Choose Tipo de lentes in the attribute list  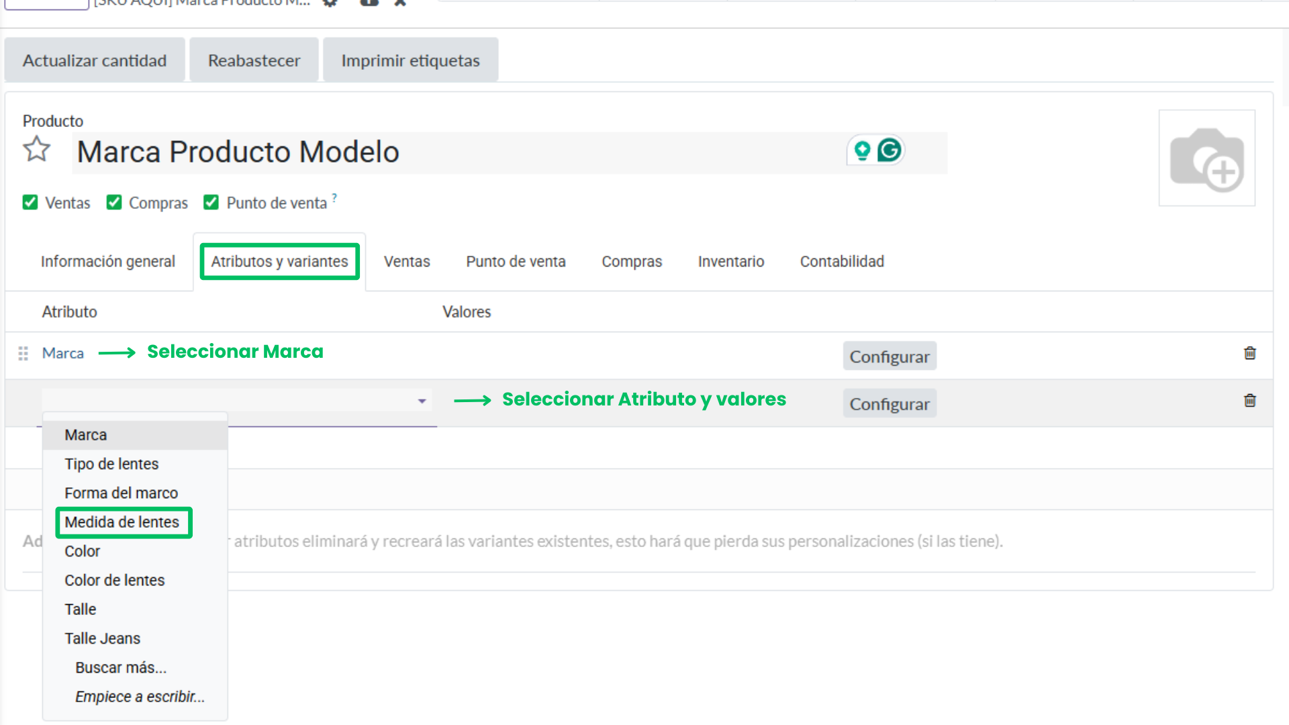point(111,463)
